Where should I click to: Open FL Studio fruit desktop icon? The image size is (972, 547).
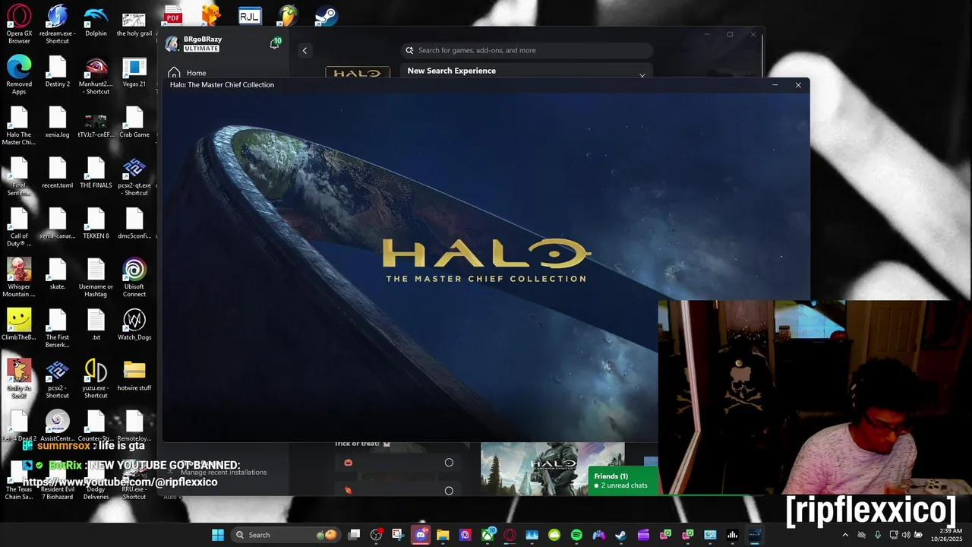coord(288,15)
